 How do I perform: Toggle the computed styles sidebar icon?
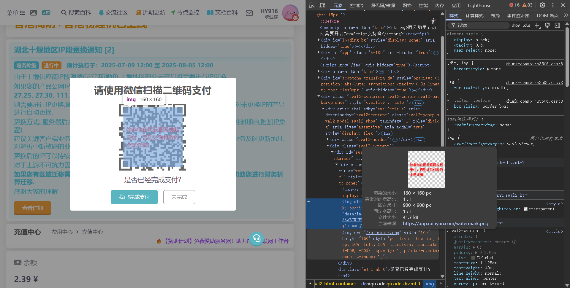coord(557,26)
